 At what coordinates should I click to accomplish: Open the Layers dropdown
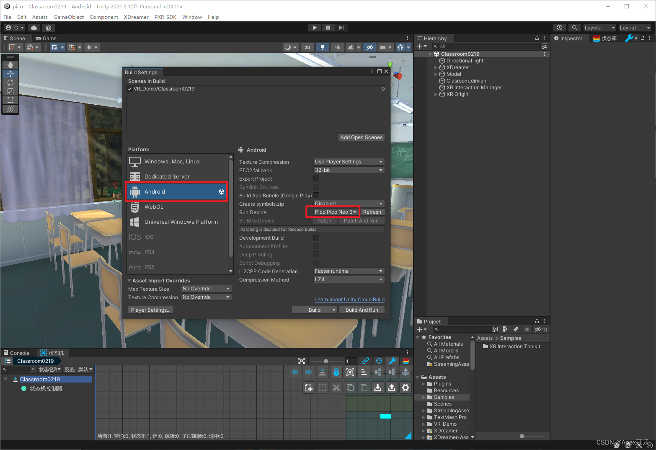(599, 28)
